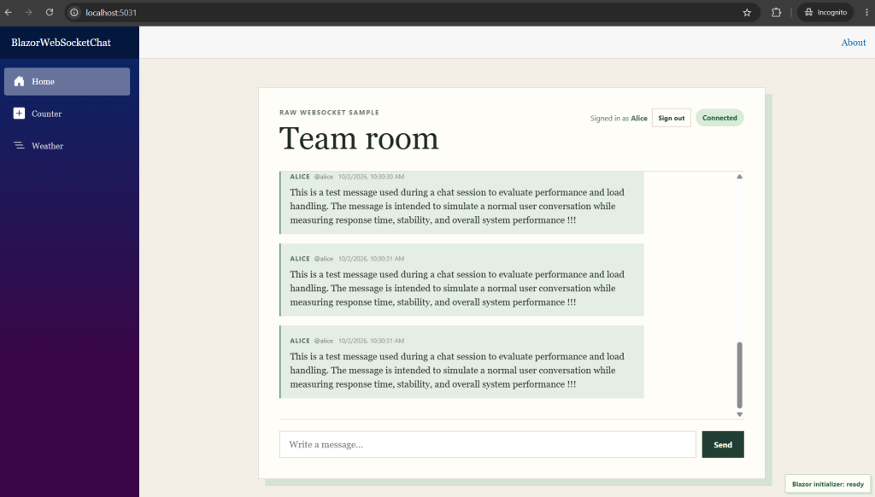Open the Counter nav item

point(67,114)
